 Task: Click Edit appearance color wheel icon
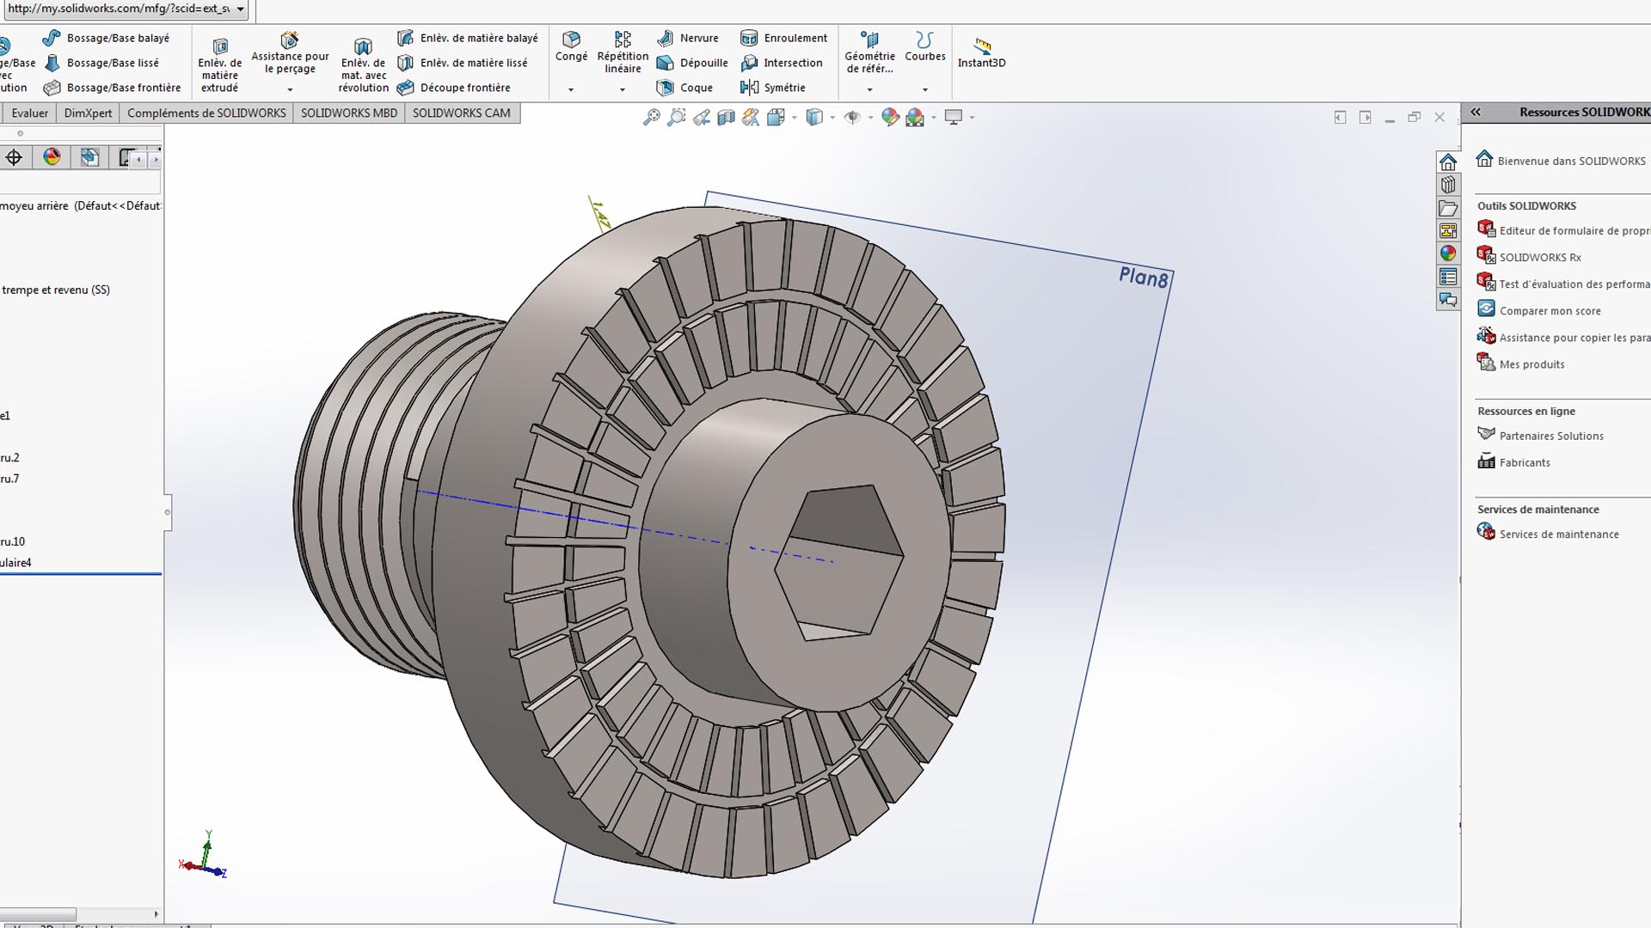(x=890, y=118)
